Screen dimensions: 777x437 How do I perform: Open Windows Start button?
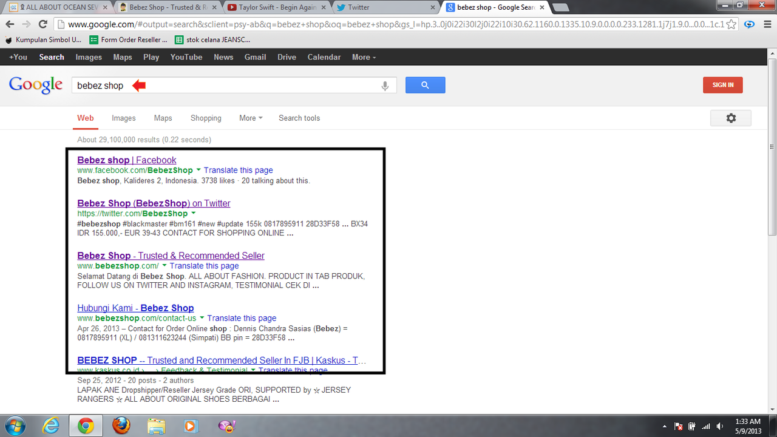coord(14,426)
